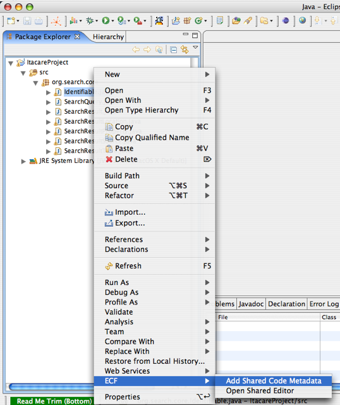Open the Run dropdown arrow

point(112,21)
